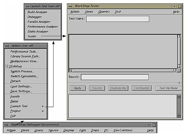Screen dimensions: 186x136
Task: Maximize the WorkShop Tester window
Action: tap(180, 6)
